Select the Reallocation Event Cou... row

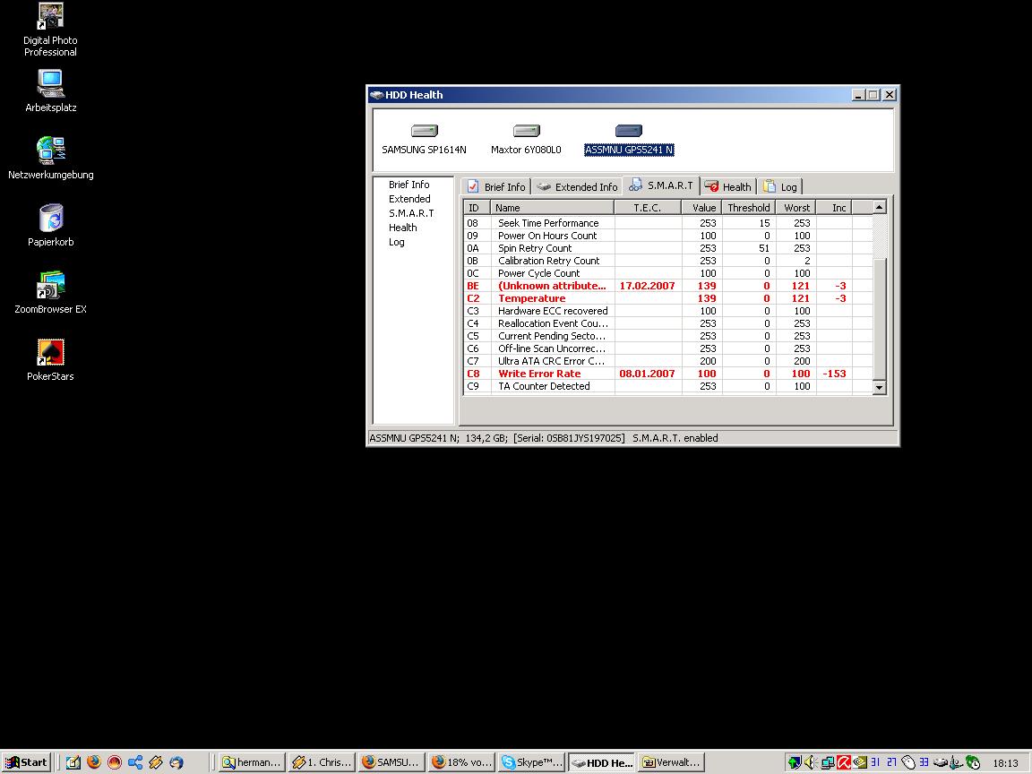coord(668,323)
